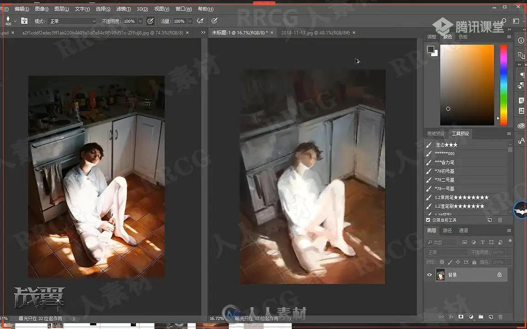Viewport: 527px width, 329px height.
Task: Select the background color swatch
Action: point(436,54)
